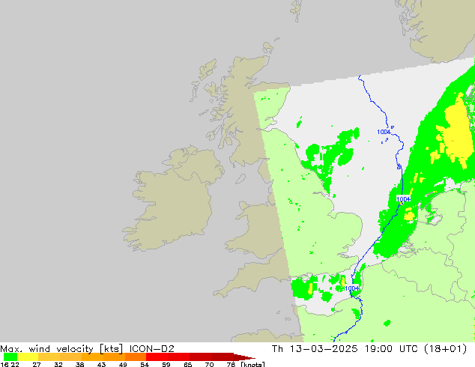
Task: Click the bright red 54–59 knots swatch
Action: pyautogui.click(x=157, y=357)
